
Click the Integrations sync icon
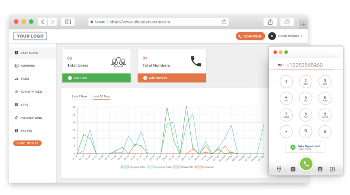pyautogui.click(x=17, y=117)
